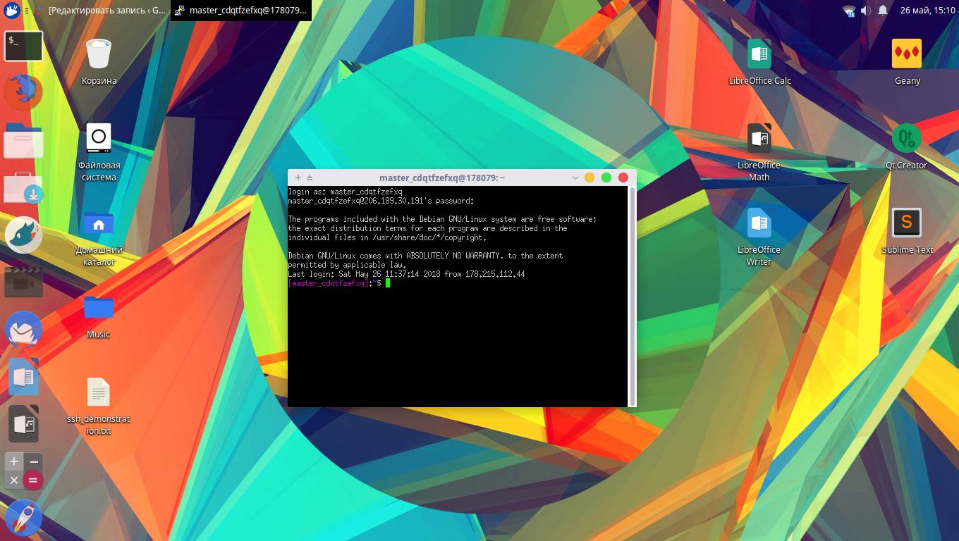Minimize the terminal with the yellow button
The width and height of the screenshot is (959, 541).
click(590, 178)
